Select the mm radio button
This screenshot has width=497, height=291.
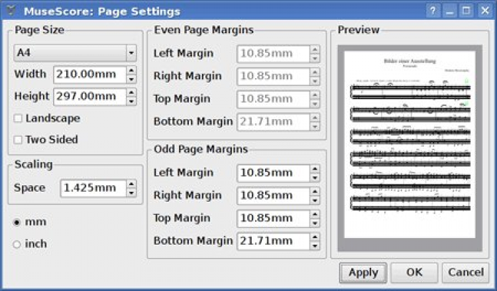[17, 223]
